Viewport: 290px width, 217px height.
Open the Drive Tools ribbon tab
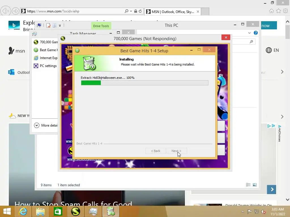[x=101, y=26]
